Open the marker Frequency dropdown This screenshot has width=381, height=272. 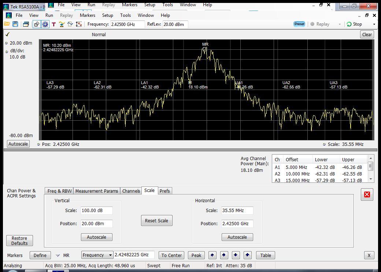pyautogui.click(x=97, y=255)
